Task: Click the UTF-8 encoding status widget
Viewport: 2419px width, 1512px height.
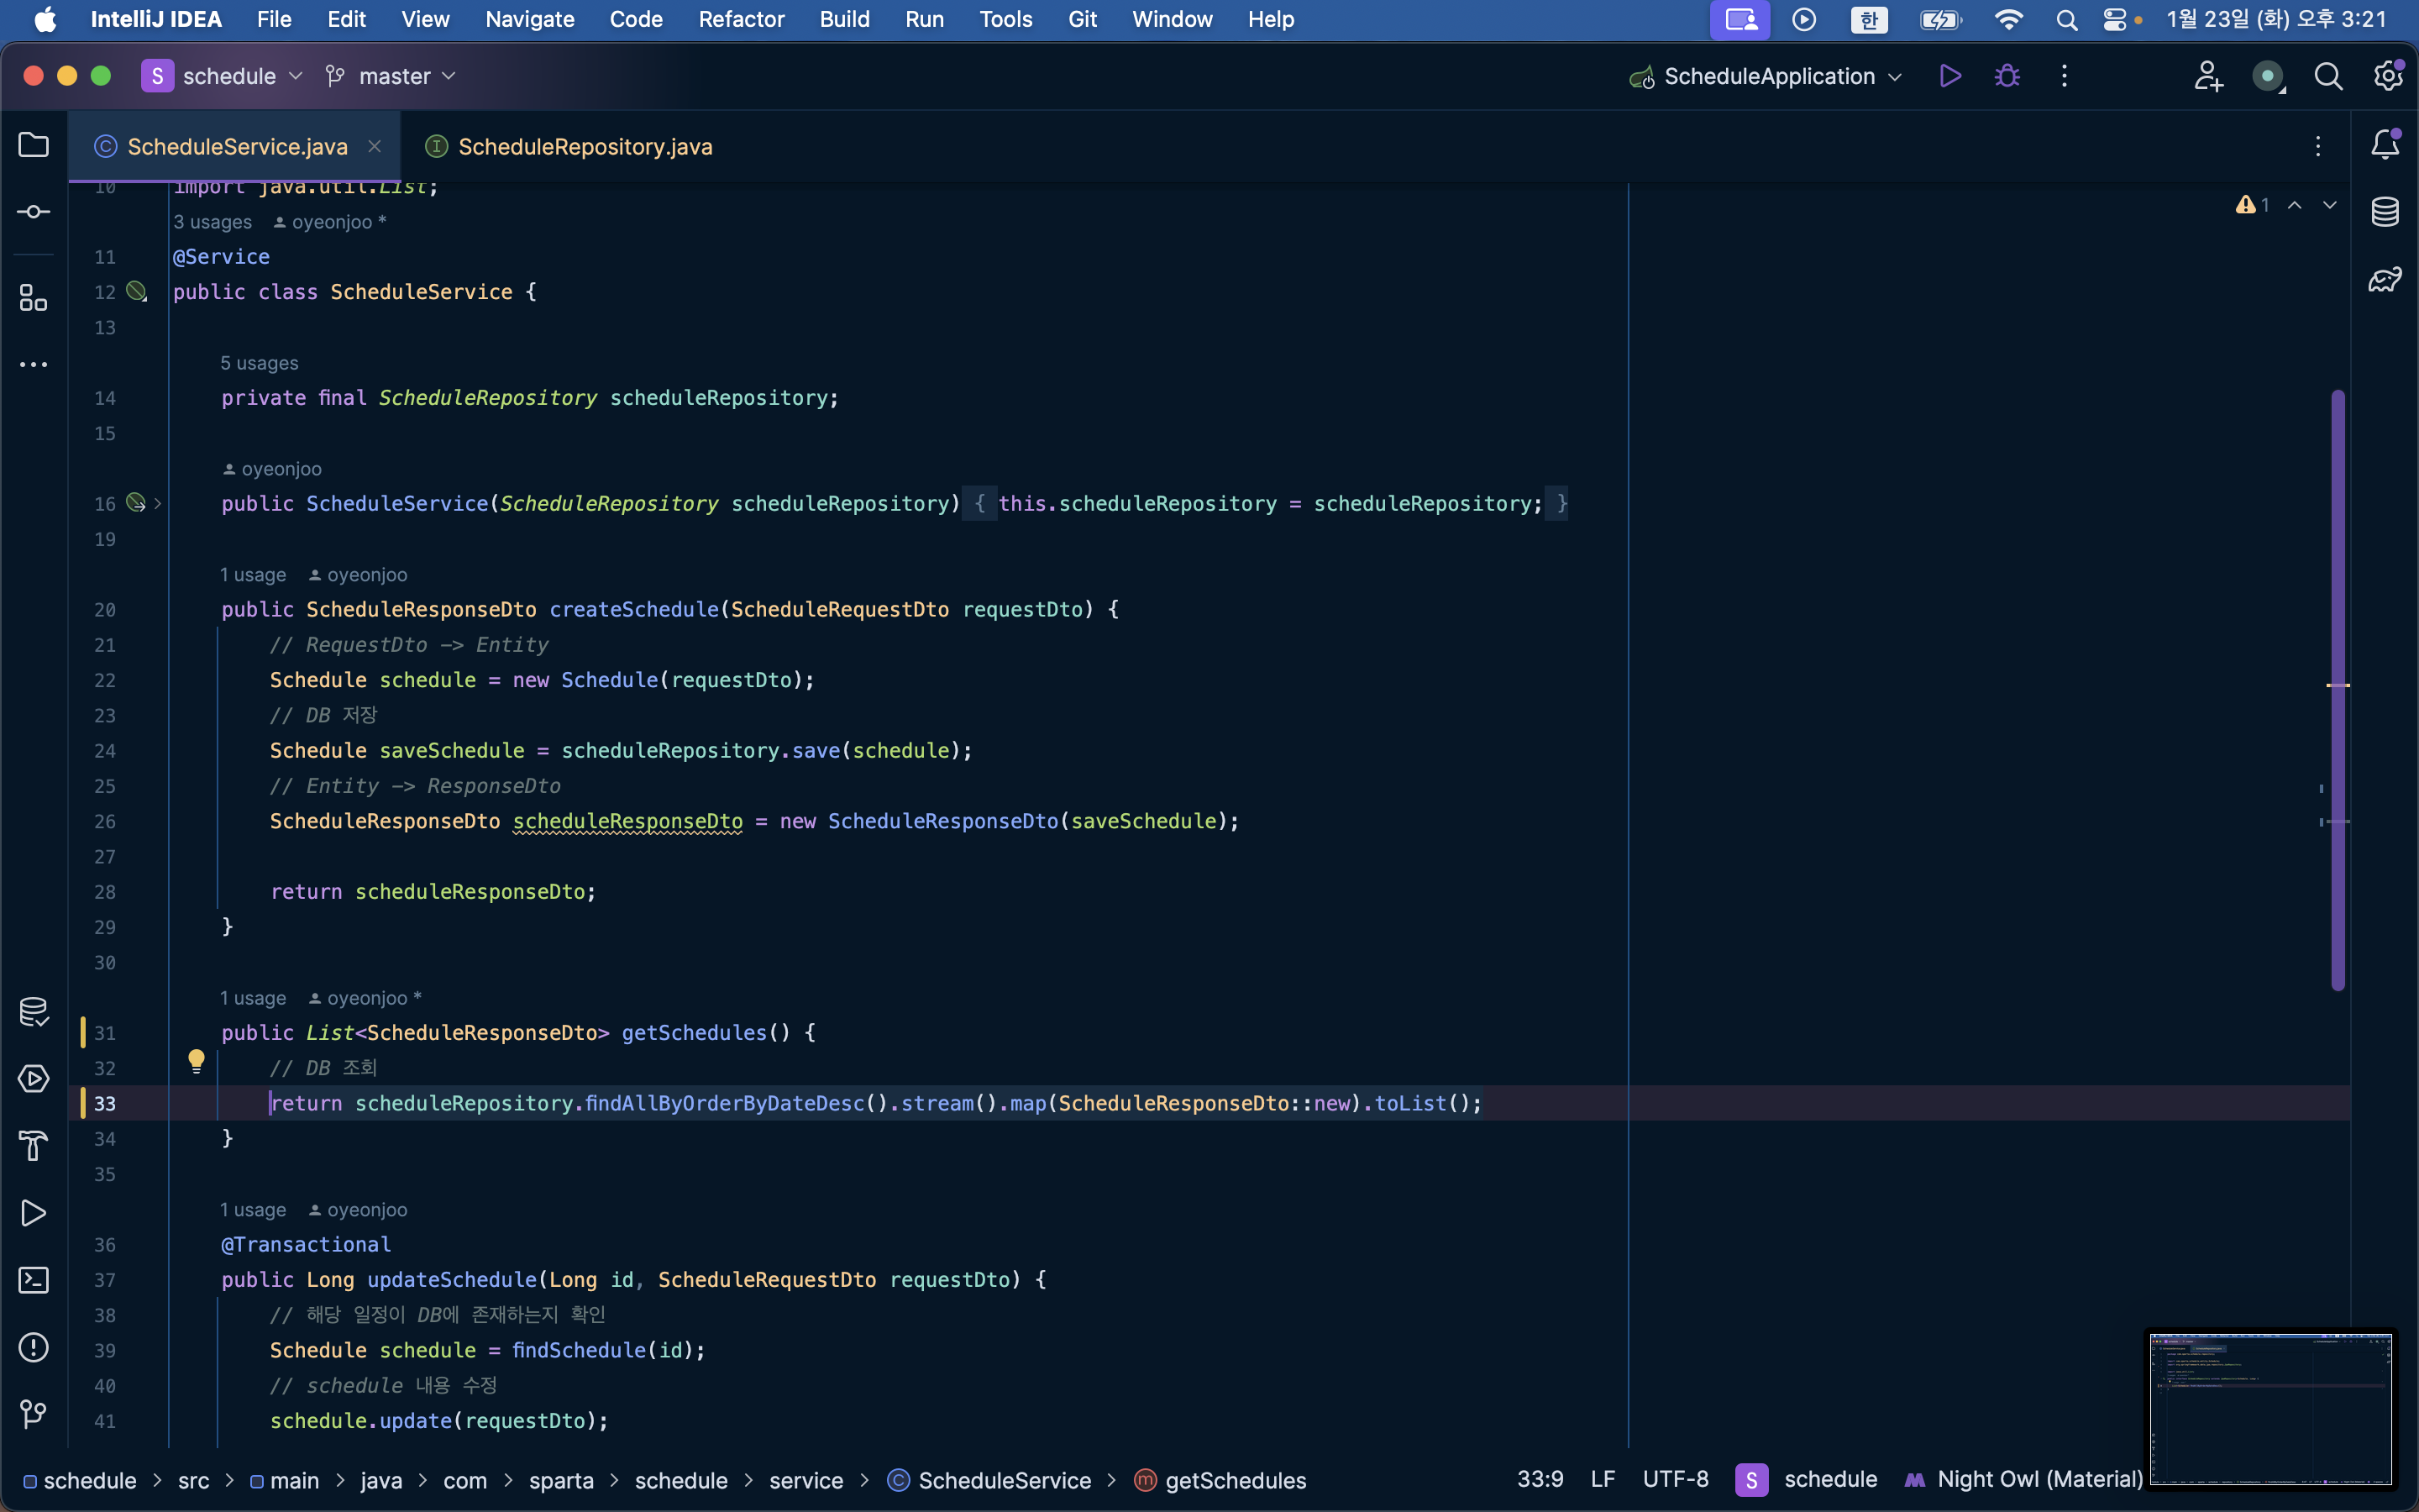Action: point(1676,1479)
